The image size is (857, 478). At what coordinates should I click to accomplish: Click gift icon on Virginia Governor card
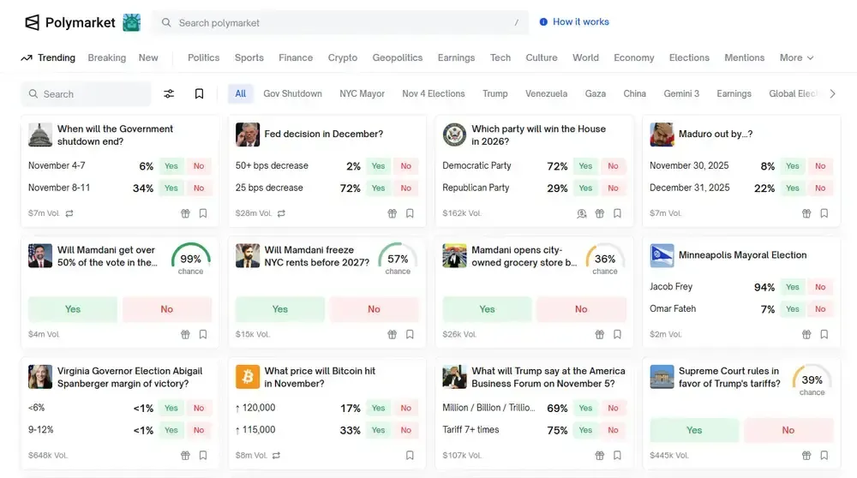click(185, 456)
